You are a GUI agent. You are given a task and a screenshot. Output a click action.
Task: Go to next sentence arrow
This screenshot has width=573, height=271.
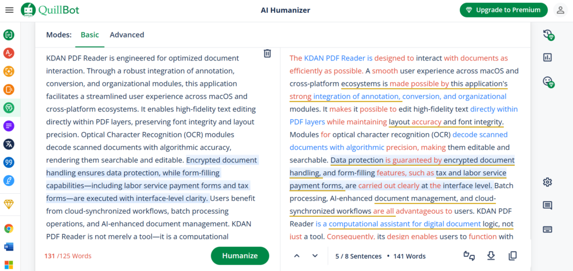click(315, 256)
